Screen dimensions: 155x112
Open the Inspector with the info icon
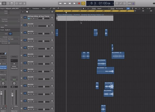(4, 3)
